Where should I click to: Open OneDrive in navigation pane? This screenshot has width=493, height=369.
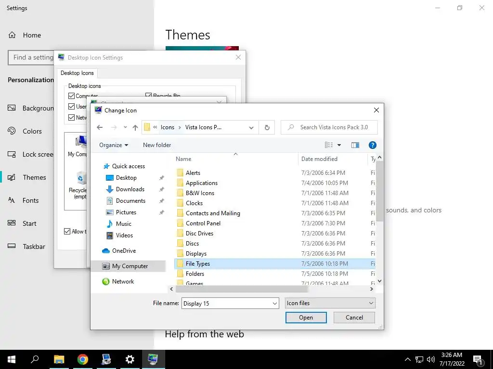click(124, 251)
